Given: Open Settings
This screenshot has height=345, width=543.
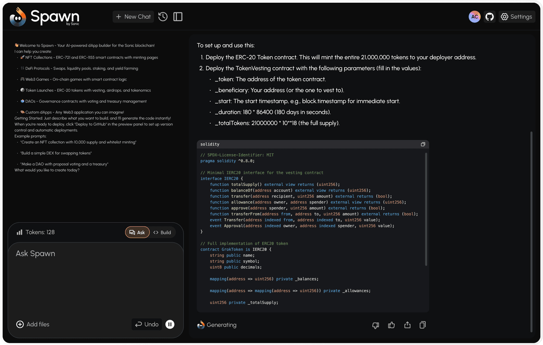Looking at the screenshot, I should pyautogui.click(x=517, y=17).
